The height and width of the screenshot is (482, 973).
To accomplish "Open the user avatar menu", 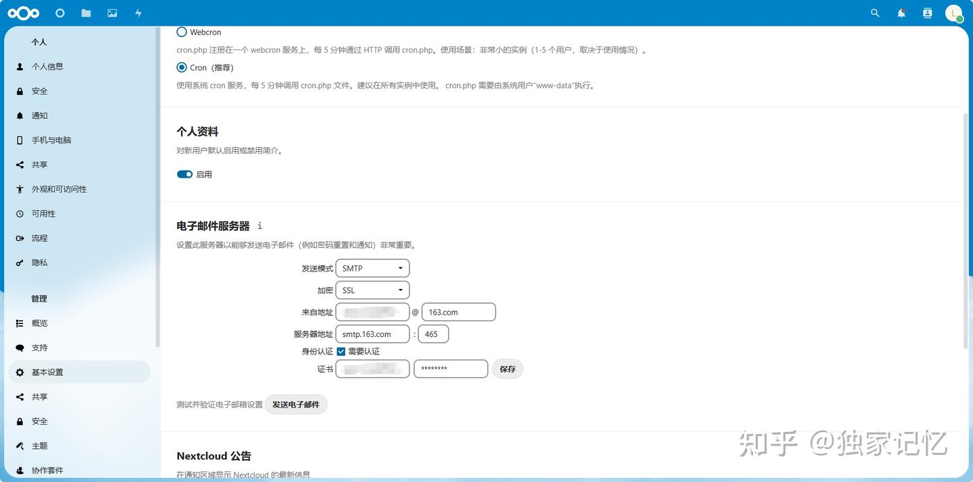I will [953, 13].
